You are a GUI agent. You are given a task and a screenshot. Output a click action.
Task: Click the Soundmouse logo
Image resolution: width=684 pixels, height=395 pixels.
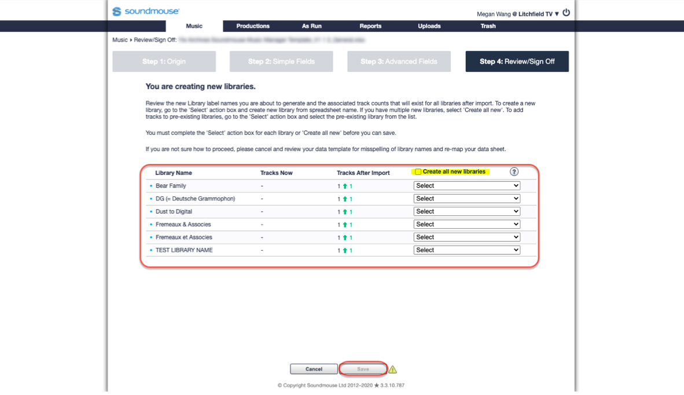pos(146,12)
